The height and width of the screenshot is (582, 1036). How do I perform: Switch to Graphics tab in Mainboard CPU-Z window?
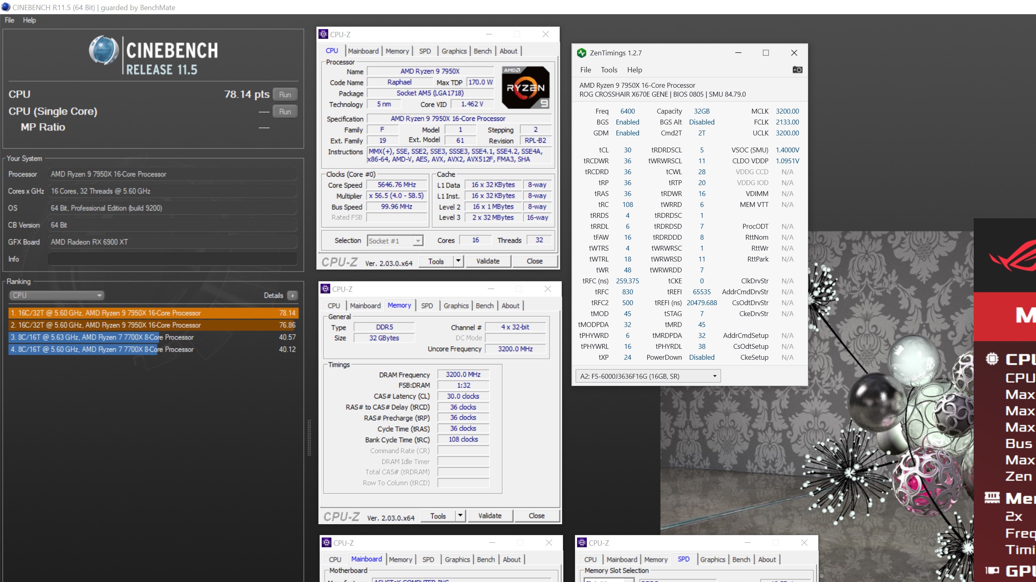point(457,560)
